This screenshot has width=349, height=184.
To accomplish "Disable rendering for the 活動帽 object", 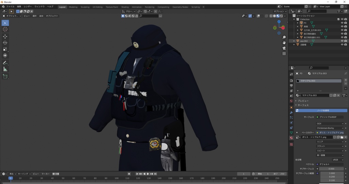I will point(346,44).
